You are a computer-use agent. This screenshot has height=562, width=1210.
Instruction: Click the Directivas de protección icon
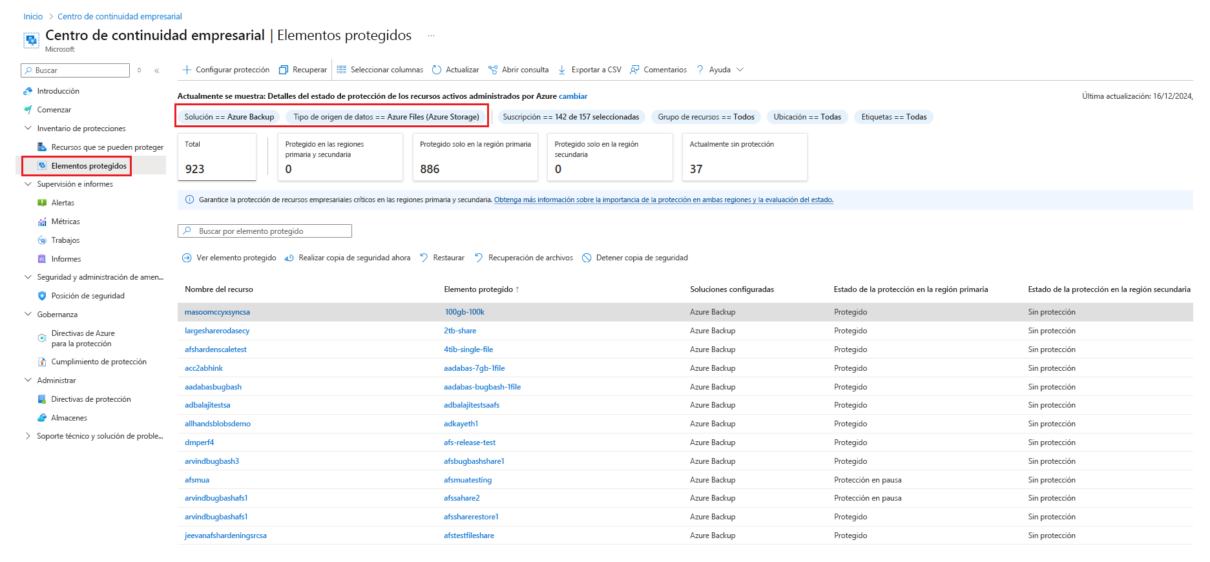click(x=42, y=399)
